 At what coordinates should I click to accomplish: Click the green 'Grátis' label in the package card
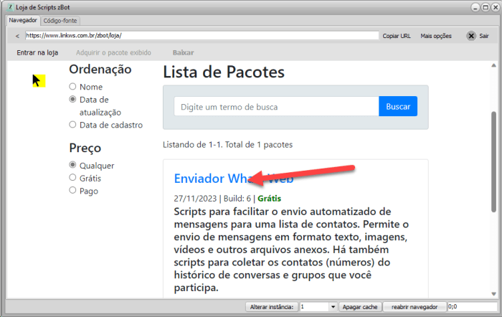[x=269, y=199]
